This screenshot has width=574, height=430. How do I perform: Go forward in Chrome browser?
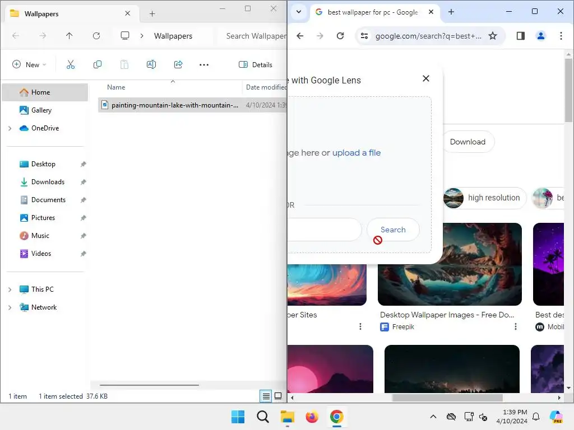click(320, 35)
